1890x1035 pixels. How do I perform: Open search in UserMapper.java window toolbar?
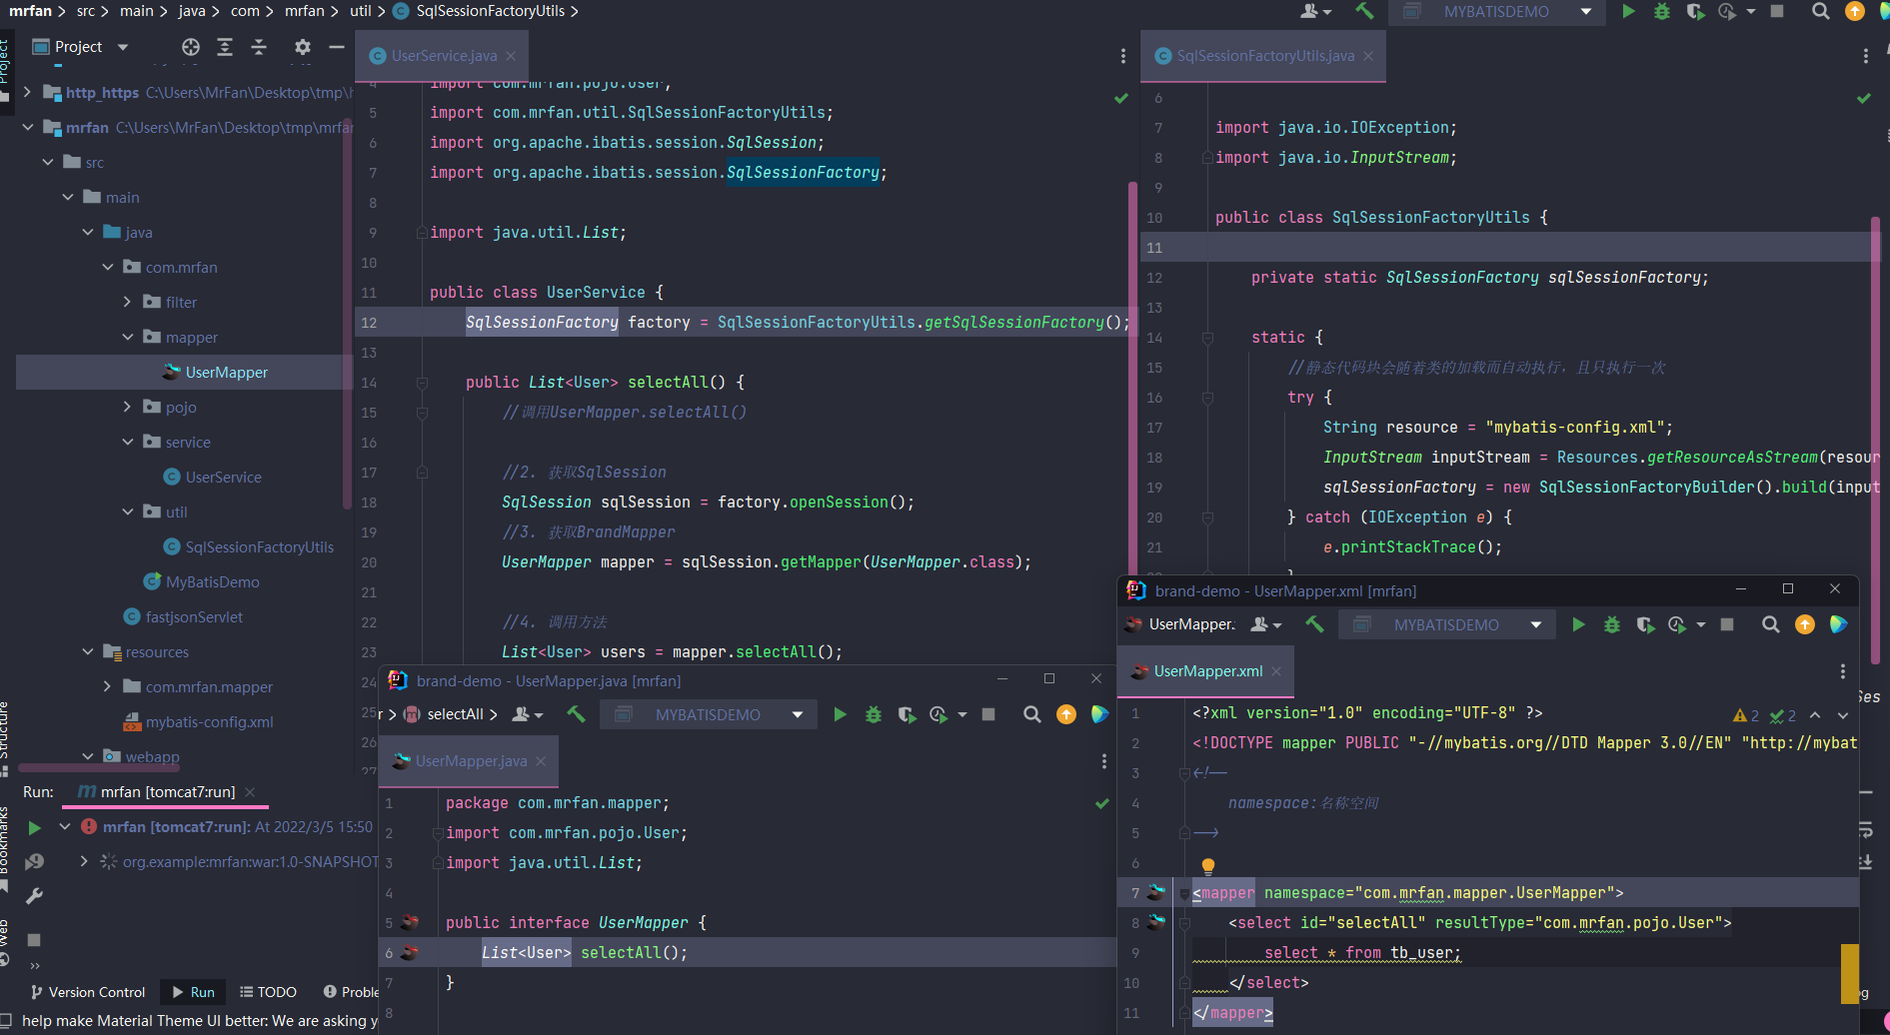(x=1032, y=714)
